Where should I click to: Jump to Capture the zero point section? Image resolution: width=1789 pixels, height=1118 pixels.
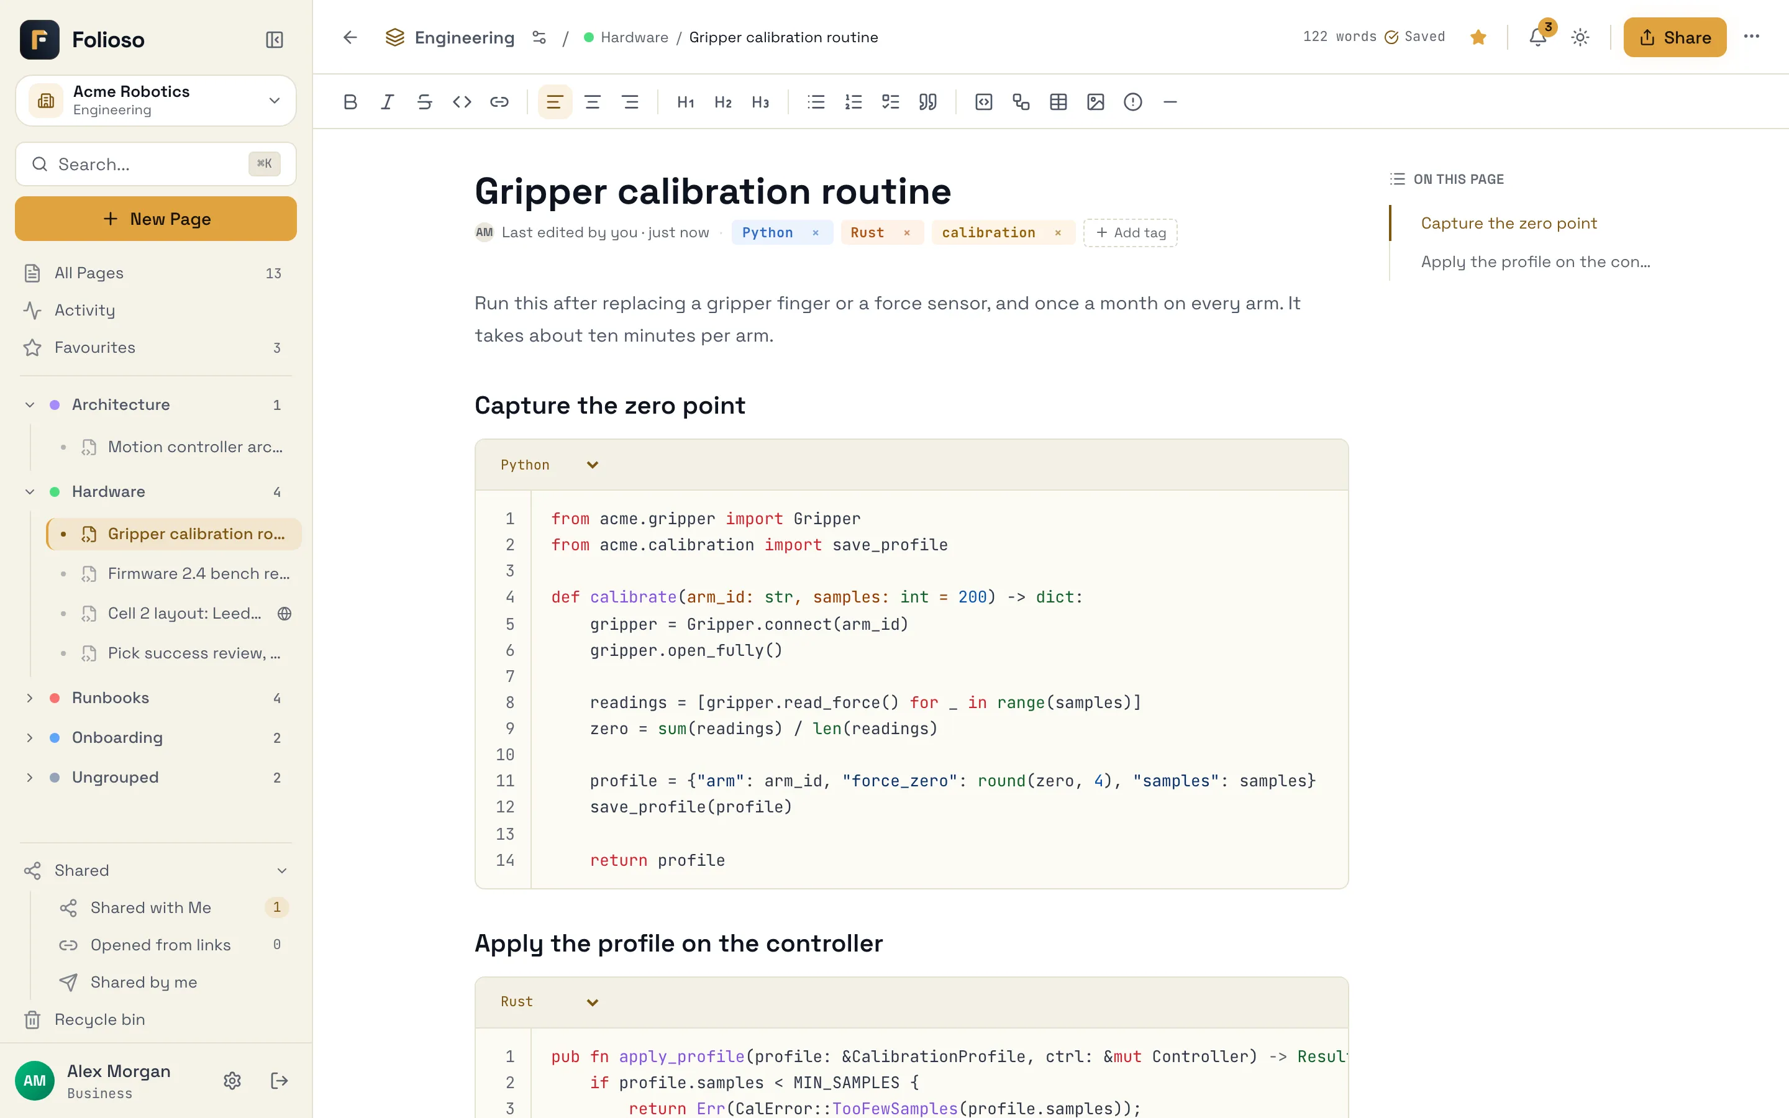pyautogui.click(x=1509, y=224)
